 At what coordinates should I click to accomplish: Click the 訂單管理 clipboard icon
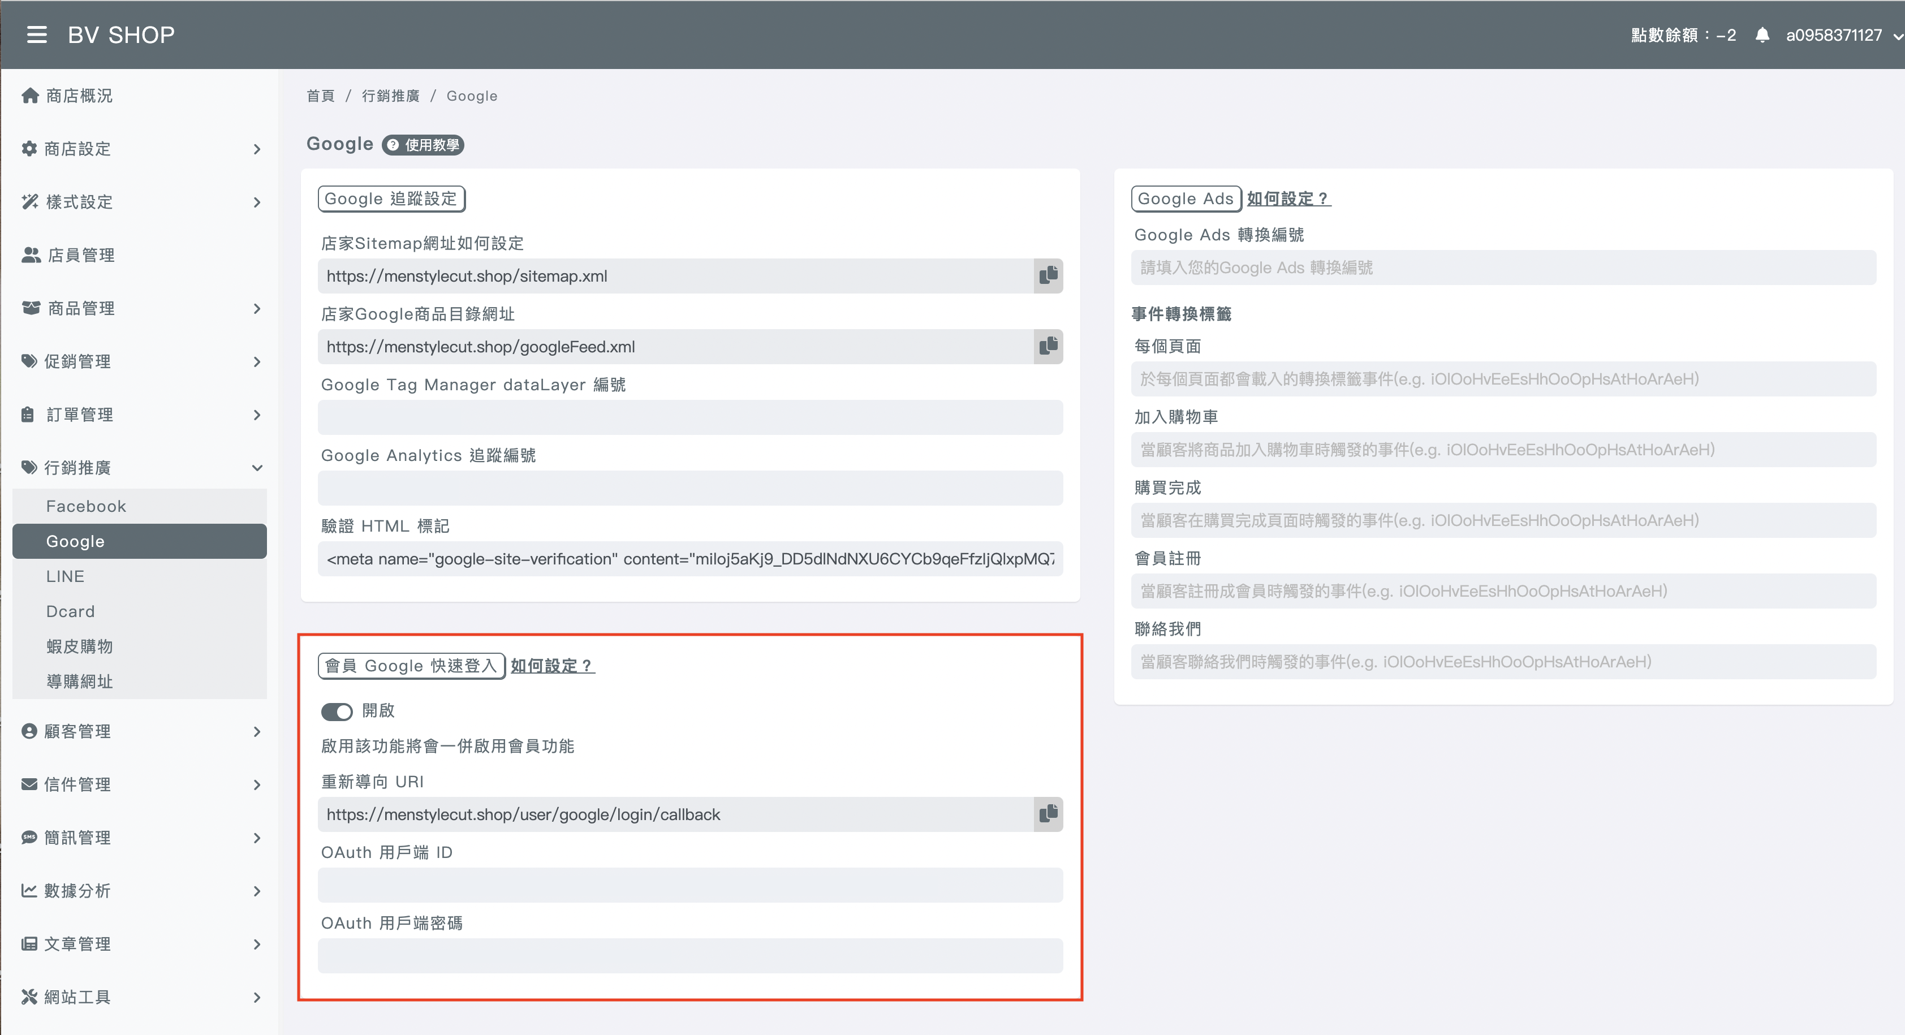point(28,415)
